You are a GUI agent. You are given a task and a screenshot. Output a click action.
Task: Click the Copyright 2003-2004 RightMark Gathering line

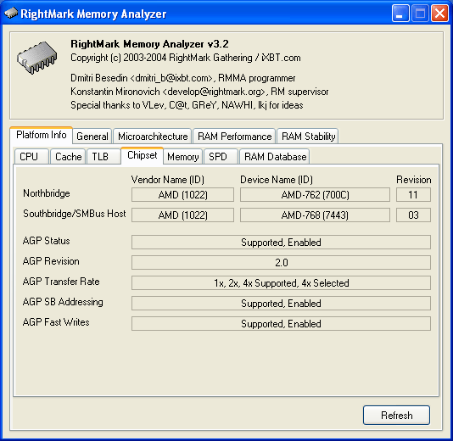point(186,58)
